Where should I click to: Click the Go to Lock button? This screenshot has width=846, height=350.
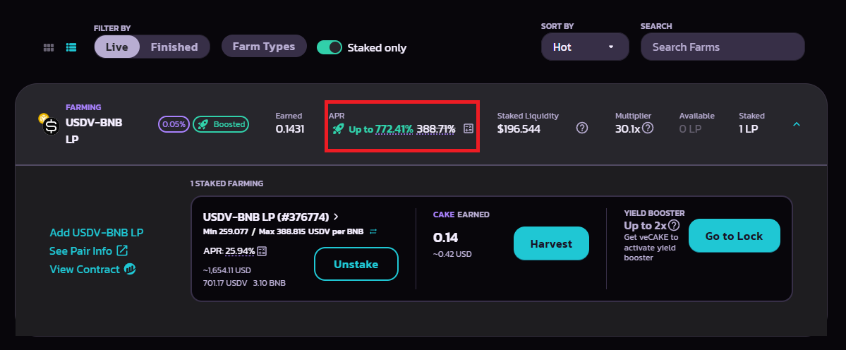point(734,236)
